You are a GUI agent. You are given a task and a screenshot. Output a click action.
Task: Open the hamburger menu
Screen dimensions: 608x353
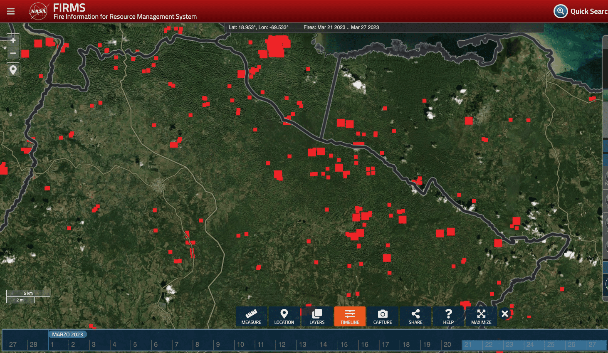11,11
